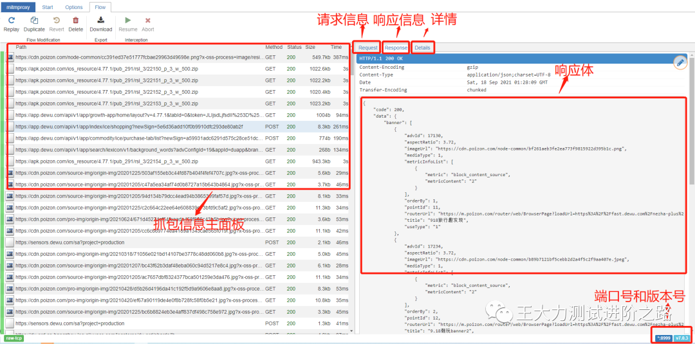This screenshot has height=344, width=695.
Task: Open the Response tab of the flow
Action: tap(396, 48)
